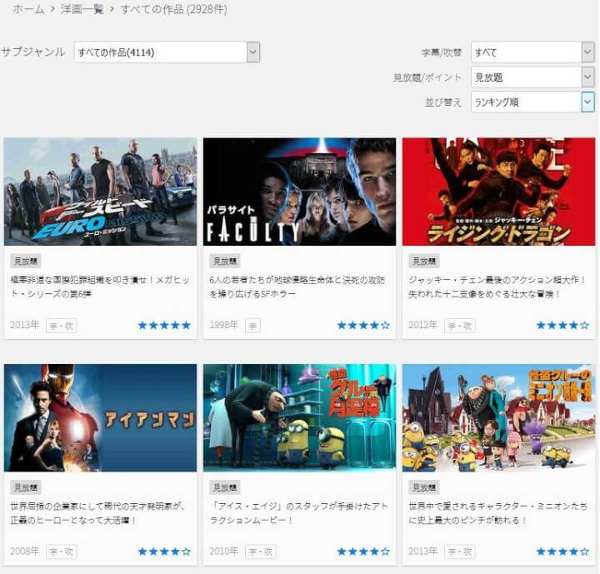Click star rating on Faculty card
600x574 pixels.
click(x=363, y=325)
